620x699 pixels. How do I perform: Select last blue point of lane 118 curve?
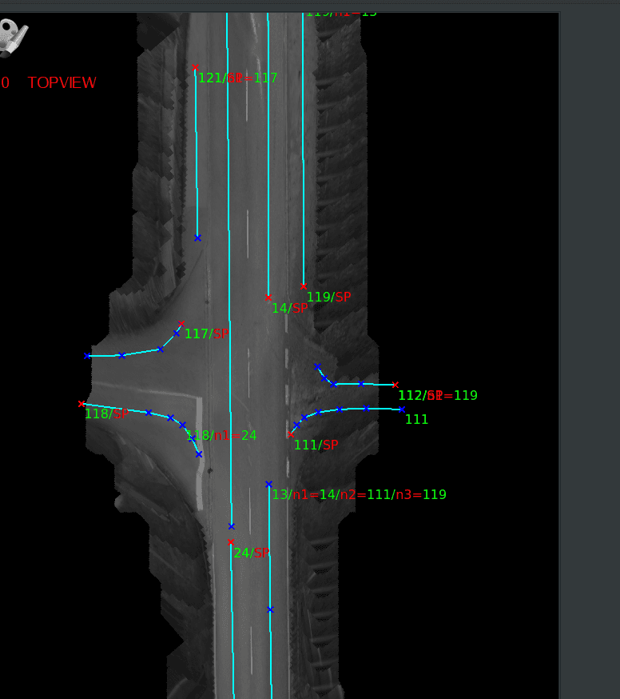point(199,454)
